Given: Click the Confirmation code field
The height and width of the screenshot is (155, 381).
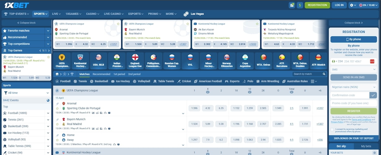Looking at the screenshot, I should click(x=350, y=95).
